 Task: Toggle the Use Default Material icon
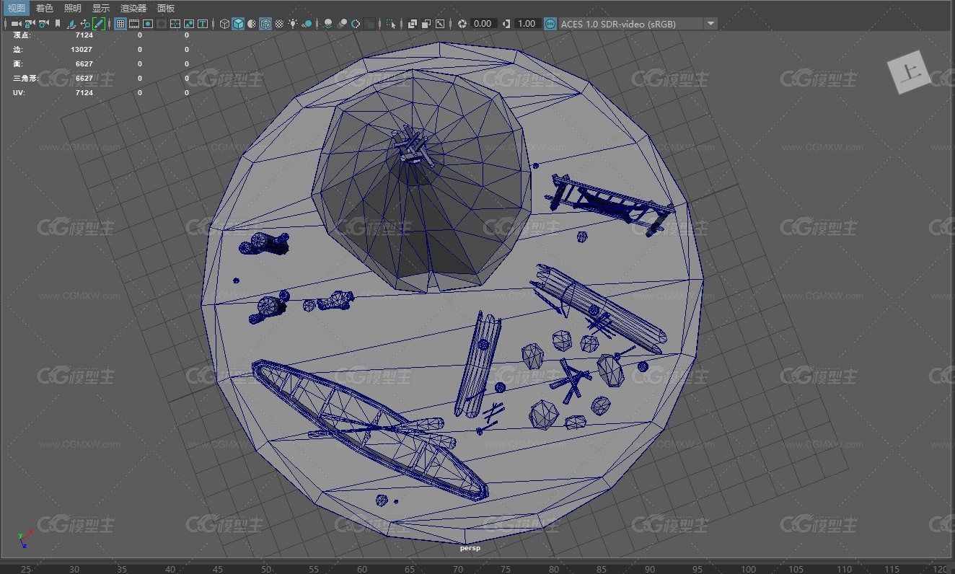point(252,24)
